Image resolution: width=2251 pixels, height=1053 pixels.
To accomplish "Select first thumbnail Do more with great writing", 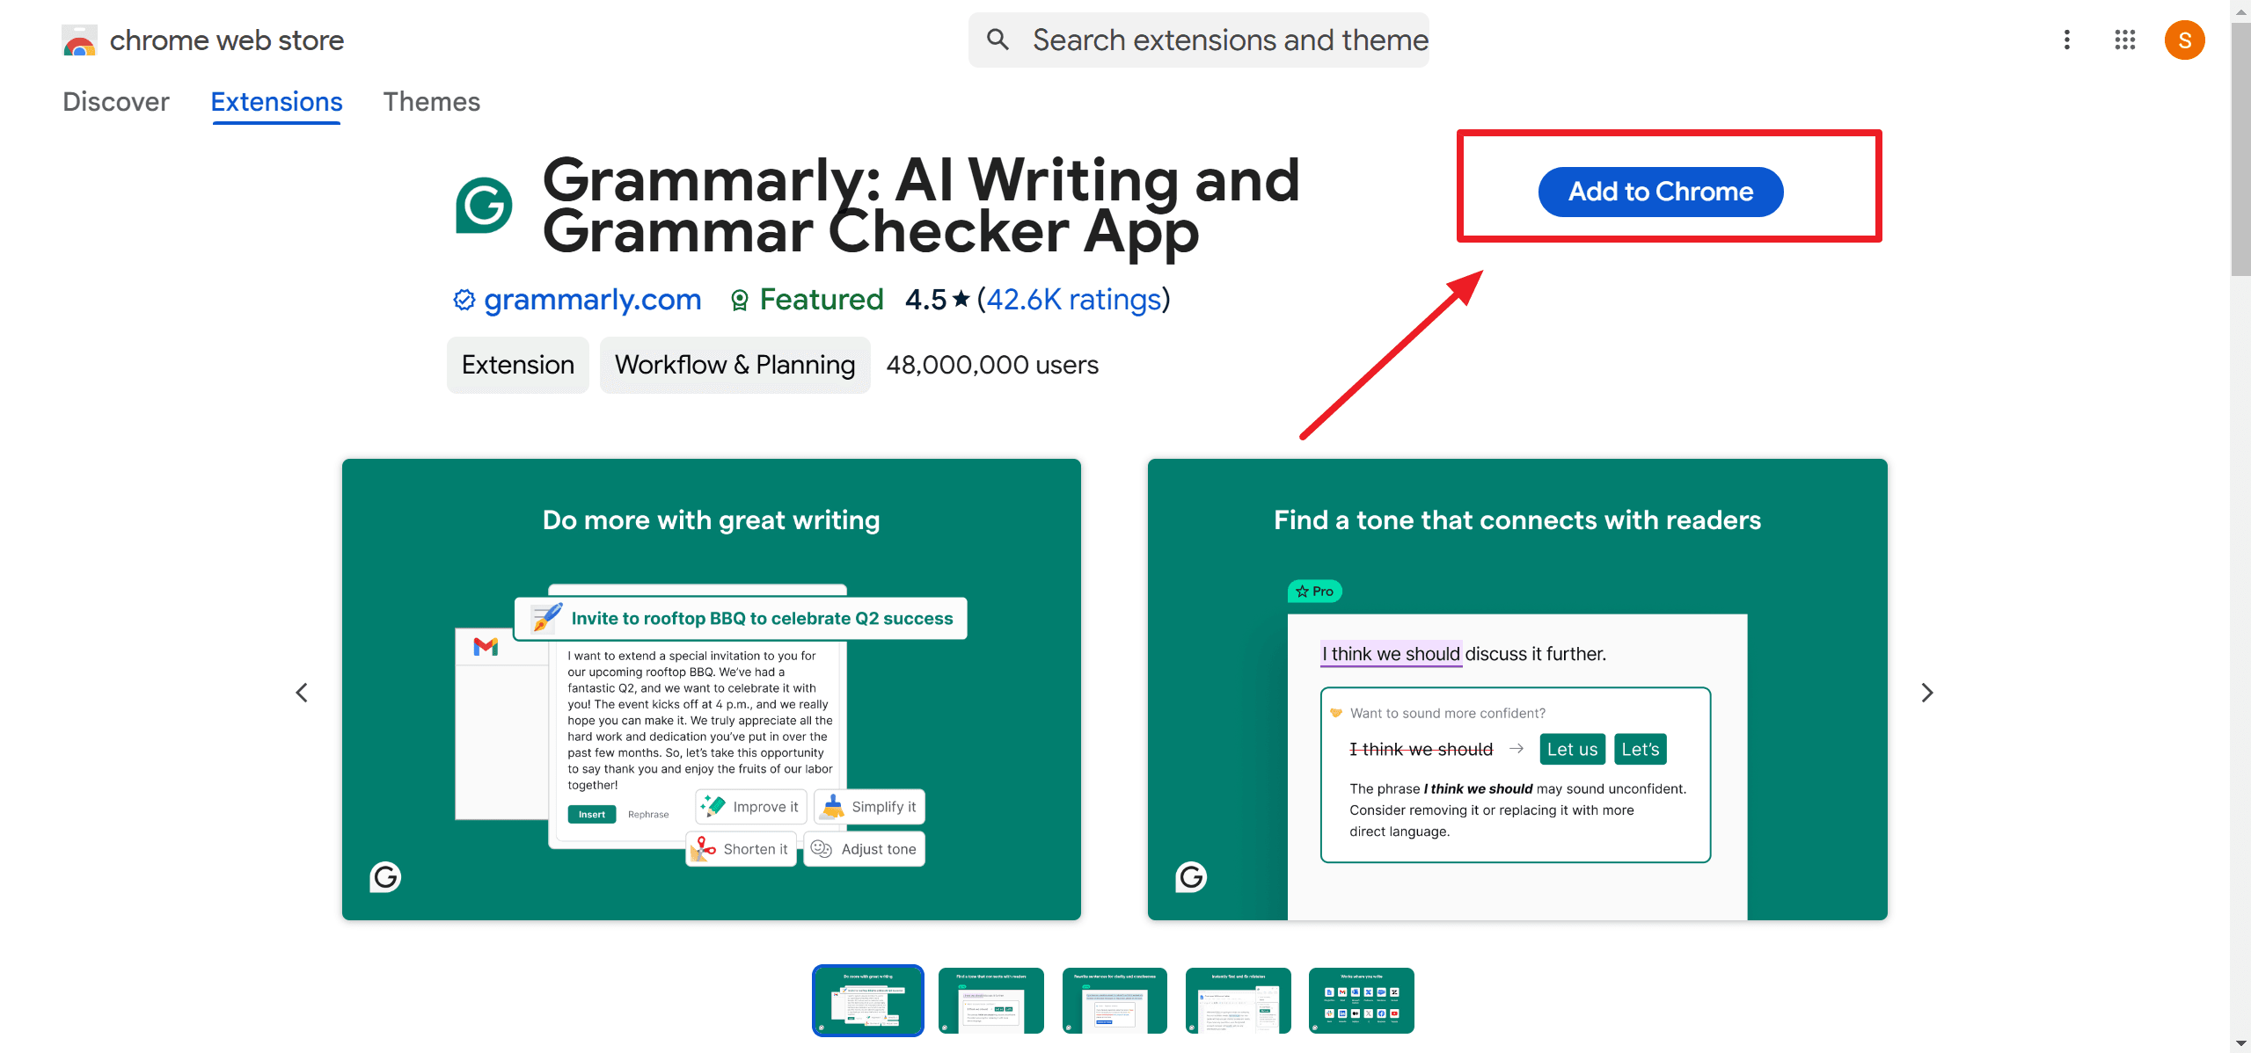I will tap(868, 1000).
